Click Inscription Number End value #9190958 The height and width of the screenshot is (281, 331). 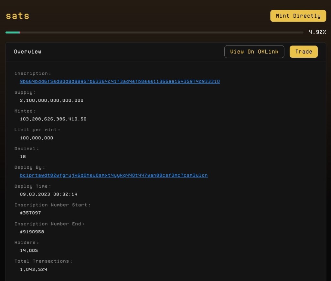click(32, 232)
